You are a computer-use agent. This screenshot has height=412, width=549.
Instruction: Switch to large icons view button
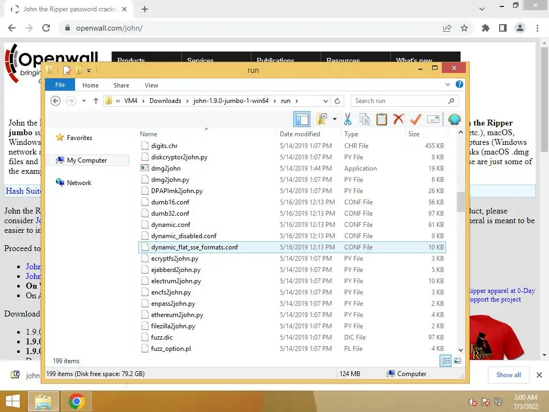457,360
